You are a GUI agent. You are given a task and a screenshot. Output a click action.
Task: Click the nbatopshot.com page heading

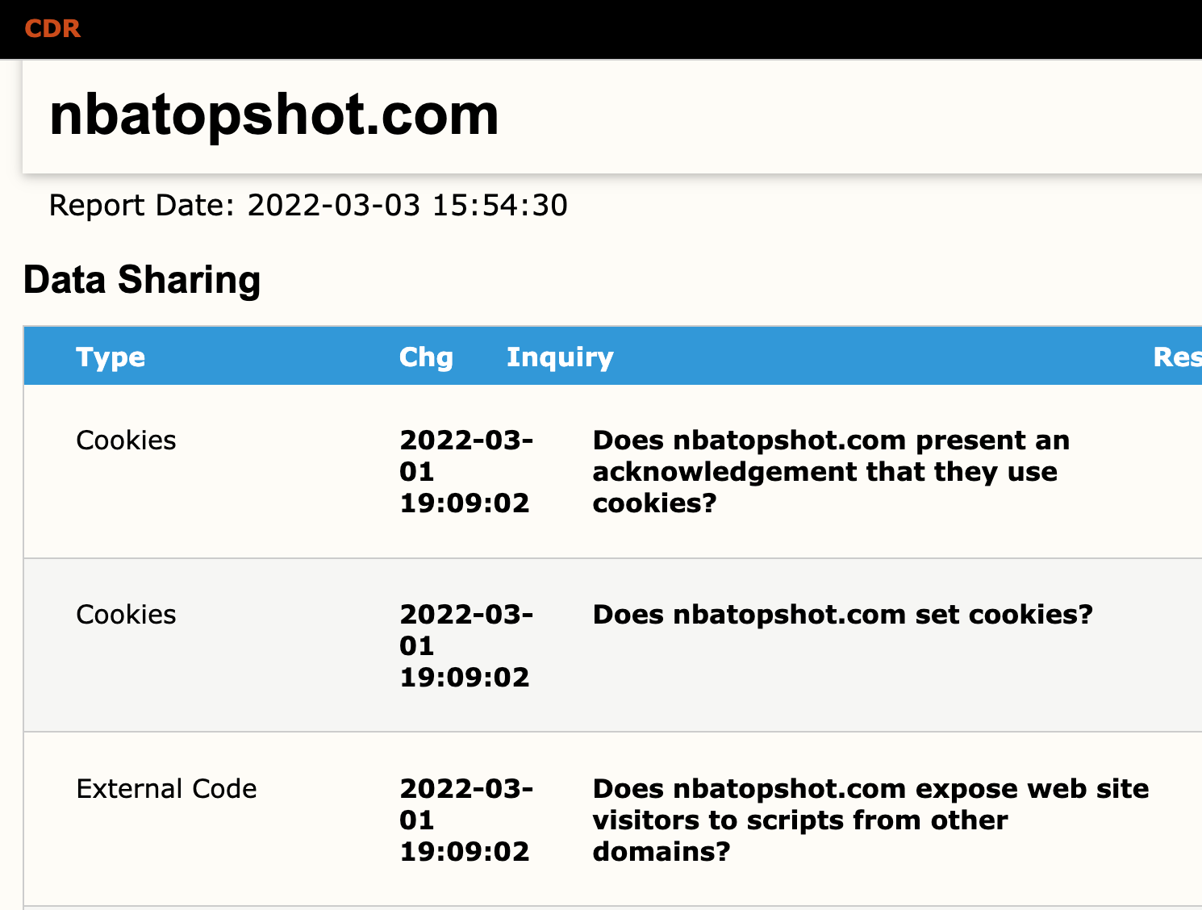274,115
